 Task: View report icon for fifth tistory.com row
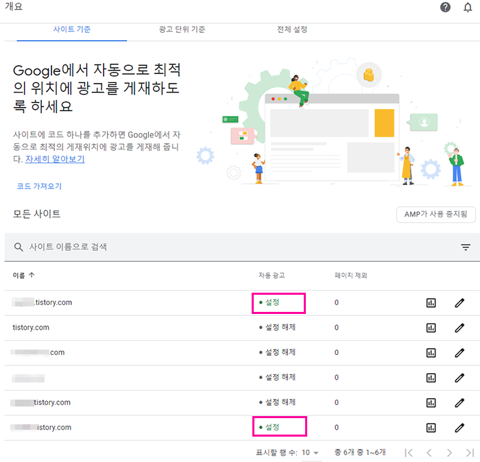(431, 402)
